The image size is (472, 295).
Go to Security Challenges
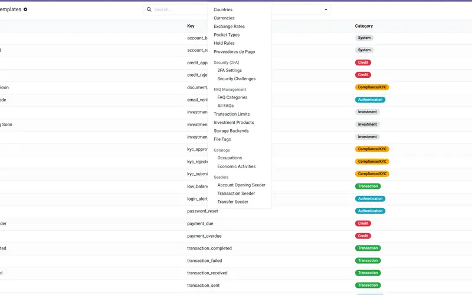(x=237, y=79)
